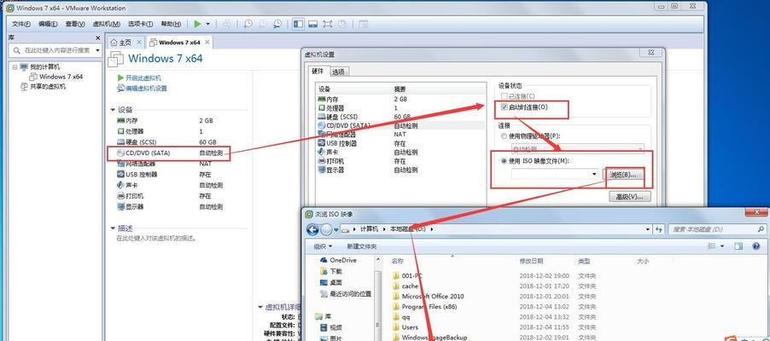The height and width of the screenshot is (341, 770).
Task: Open the 选项卡(T) menu
Action: tap(141, 24)
